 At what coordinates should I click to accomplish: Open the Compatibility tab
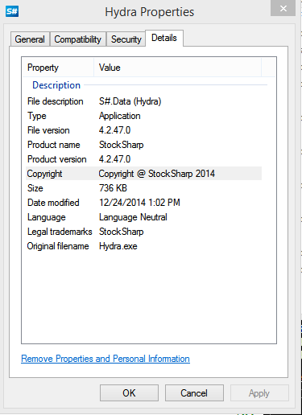click(78, 39)
